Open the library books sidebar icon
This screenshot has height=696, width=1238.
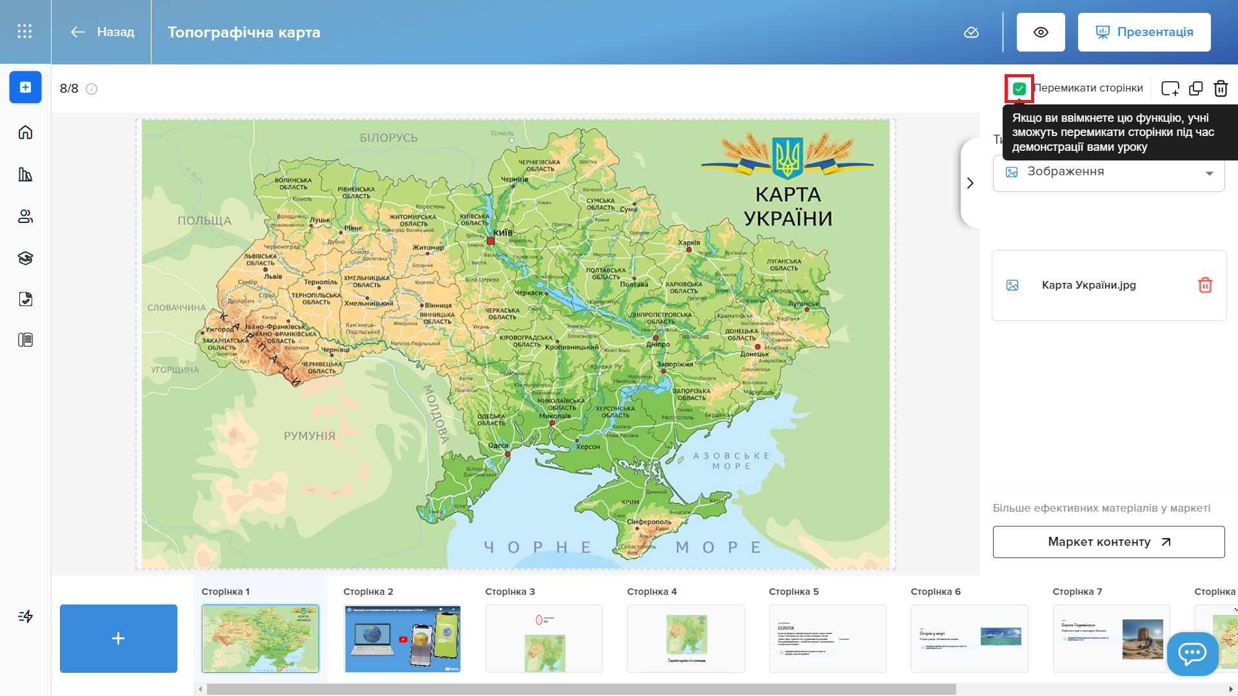[25, 174]
